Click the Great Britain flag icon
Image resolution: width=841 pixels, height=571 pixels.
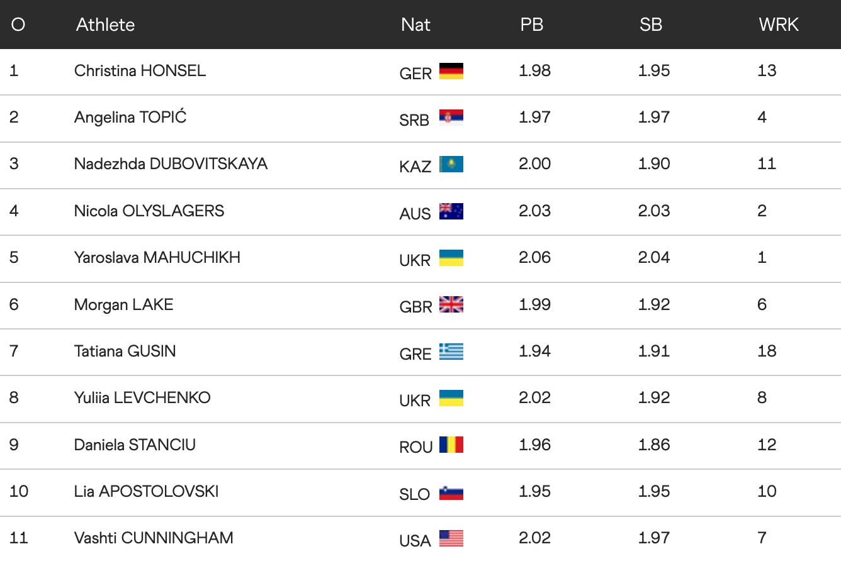tap(451, 305)
